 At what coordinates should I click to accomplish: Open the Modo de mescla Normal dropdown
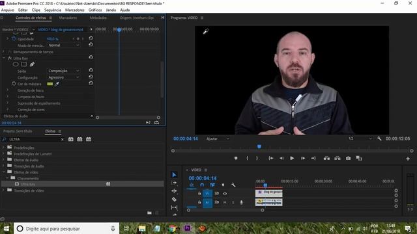pos(63,45)
